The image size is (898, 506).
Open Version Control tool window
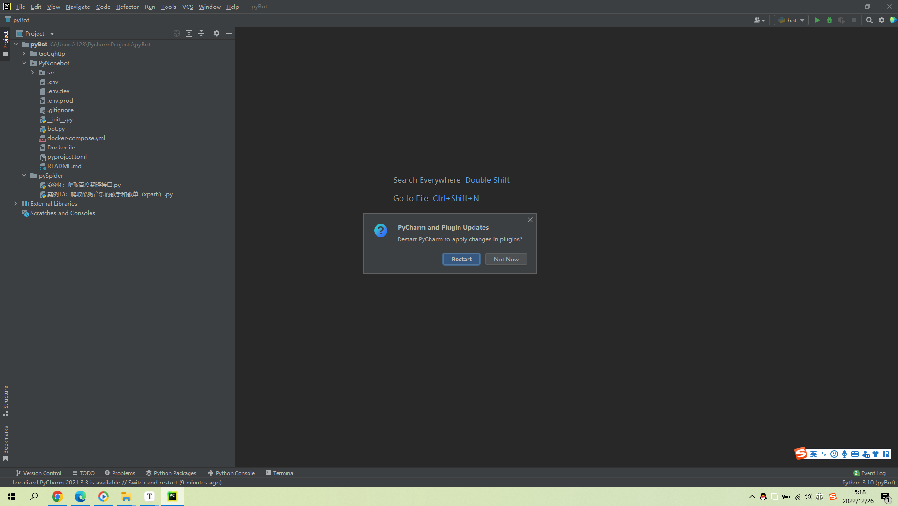point(38,473)
